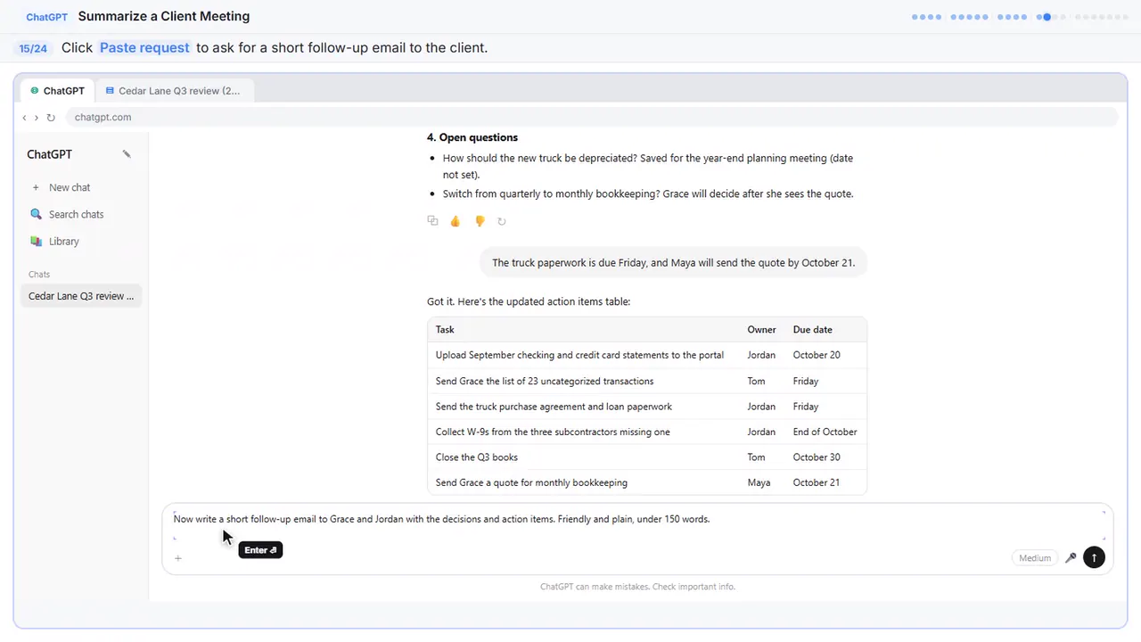Click 'Send Grace a quote for monthly bookkeeping'
1141x642 pixels.
click(531, 483)
